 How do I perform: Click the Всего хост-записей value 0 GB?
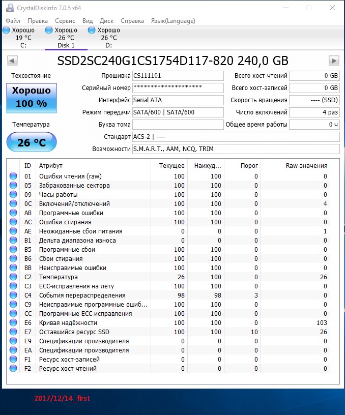coord(314,88)
